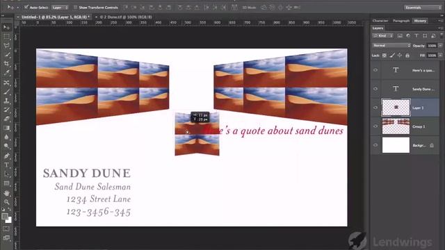Toggle lock all padlock icon

click(x=407, y=56)
